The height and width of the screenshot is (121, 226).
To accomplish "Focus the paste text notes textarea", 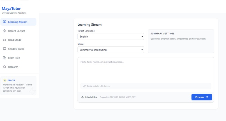I will coord(146,70).
